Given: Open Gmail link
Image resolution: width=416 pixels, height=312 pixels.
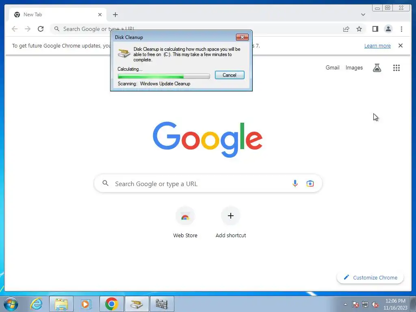Looking at the screenshot, I should 332,68.
